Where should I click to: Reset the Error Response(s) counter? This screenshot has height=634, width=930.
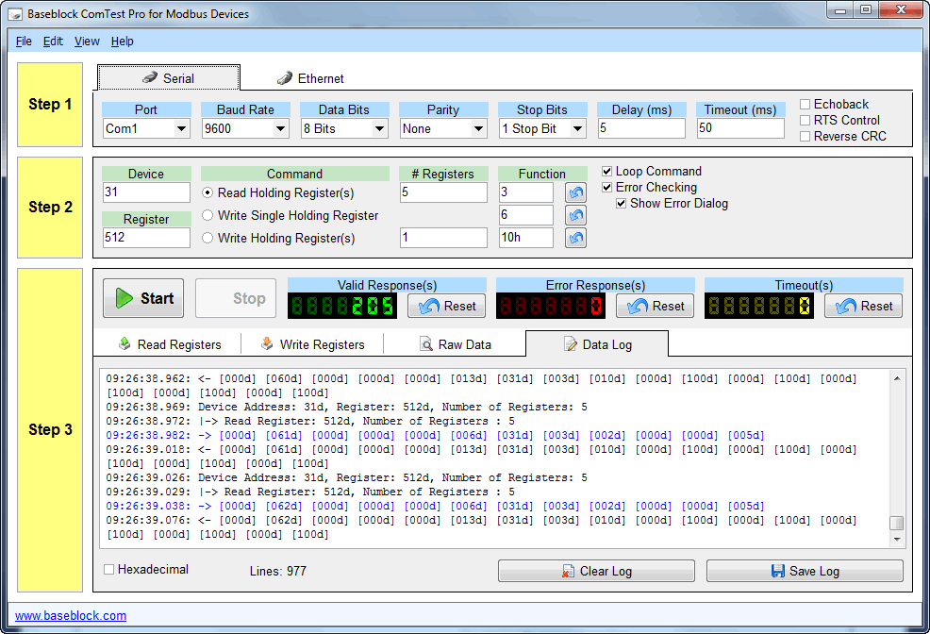point(656,306)
